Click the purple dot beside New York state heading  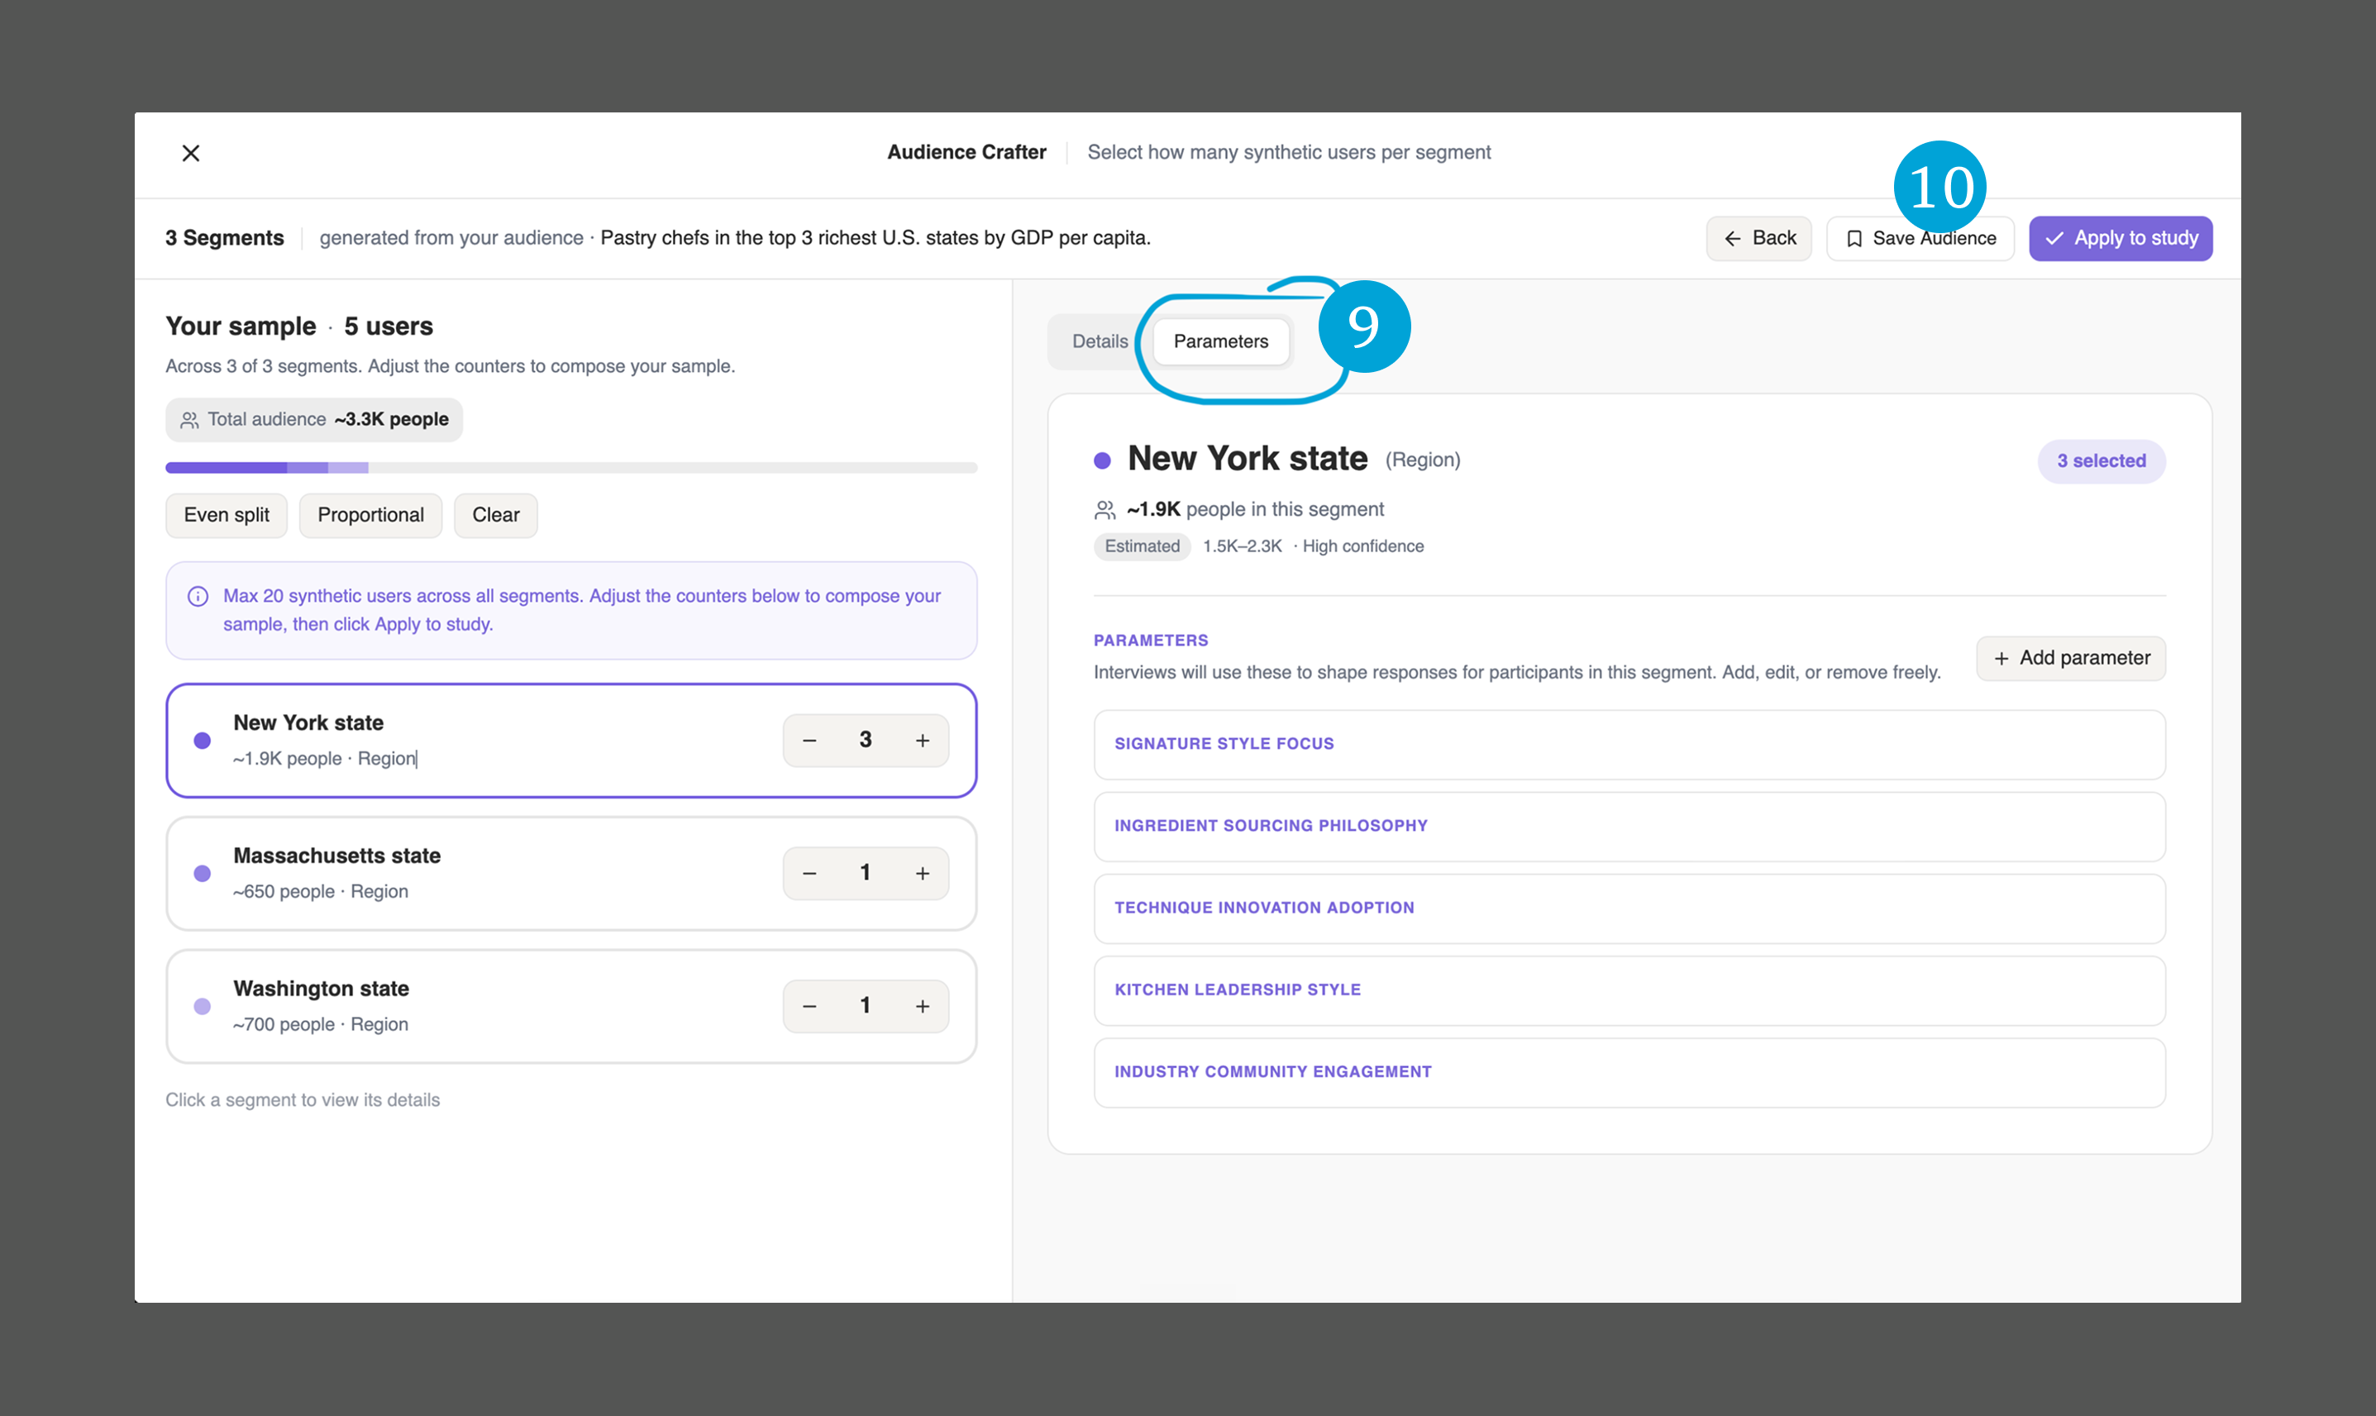(x=1102, y=461)
